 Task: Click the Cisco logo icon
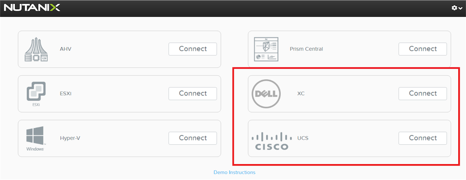coord(270,141)
